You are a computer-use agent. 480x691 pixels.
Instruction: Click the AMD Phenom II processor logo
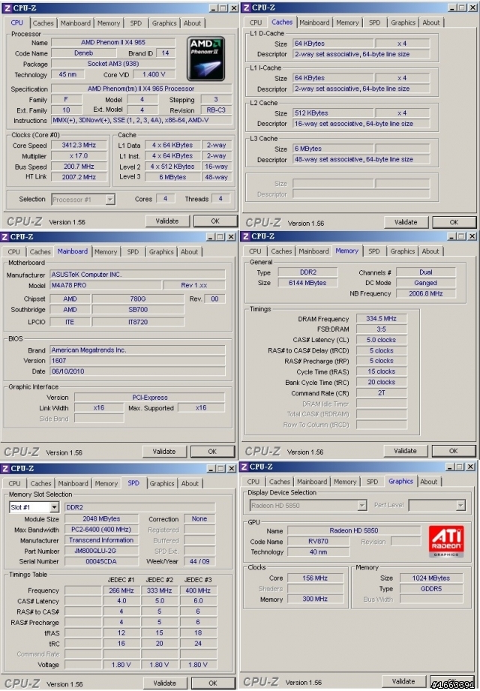[x=205, y=59]
